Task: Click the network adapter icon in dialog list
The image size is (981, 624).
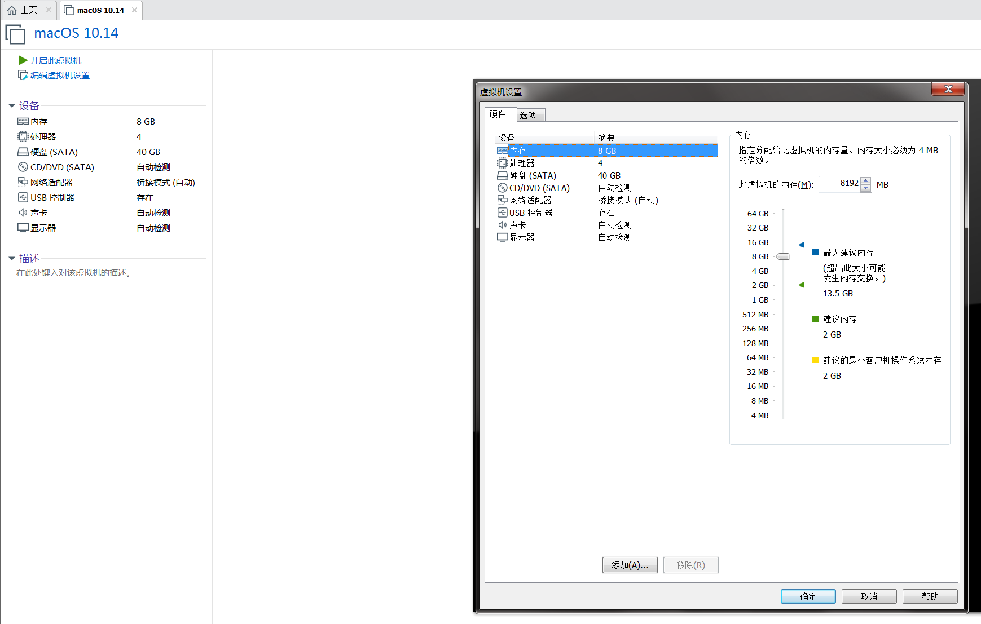Action: [x=502, y=200]
